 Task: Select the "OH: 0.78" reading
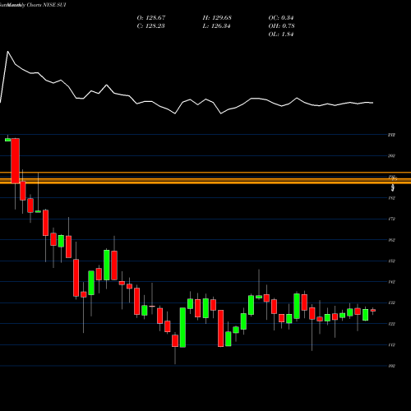281,26
